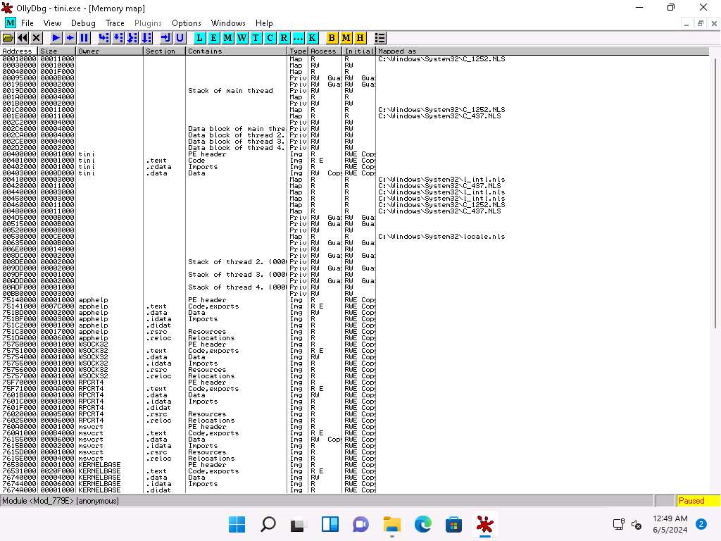Screen dimensions: 721x541
Task: Open the Debug menu
Action: point(83,23)
